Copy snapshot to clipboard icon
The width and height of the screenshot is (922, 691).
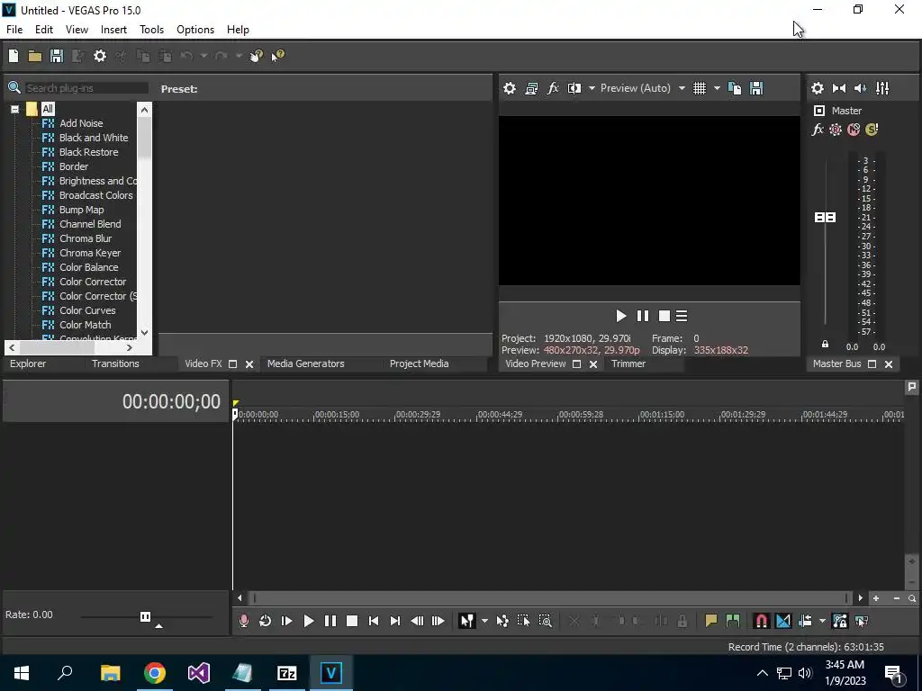tap(735, 88)
